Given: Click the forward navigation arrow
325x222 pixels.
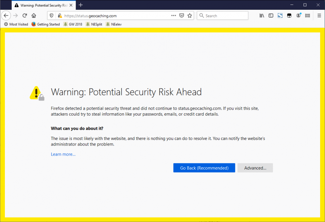Looking at the screenshot, I should point(16,16).
